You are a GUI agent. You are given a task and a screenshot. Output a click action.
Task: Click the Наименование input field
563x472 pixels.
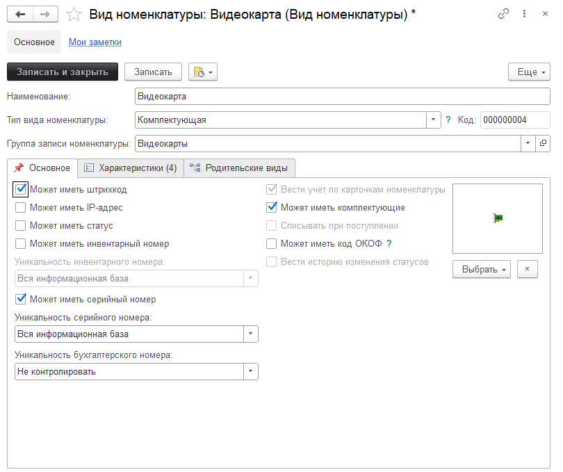tap(343, 96)
